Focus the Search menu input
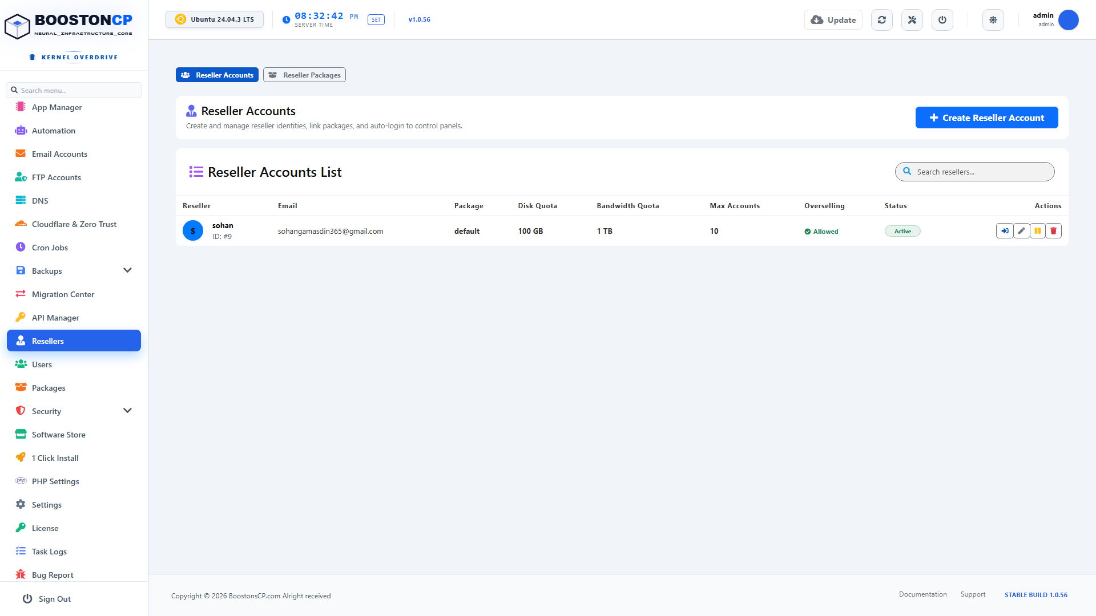Image resolution: width=1096 pixels, height=616 pixels. 74,90
